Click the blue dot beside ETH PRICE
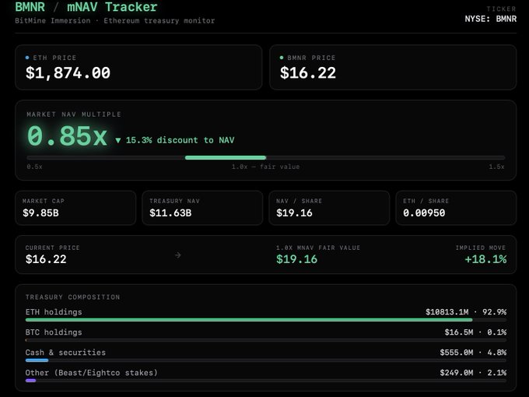529x397 pixels. coord(27,58)
